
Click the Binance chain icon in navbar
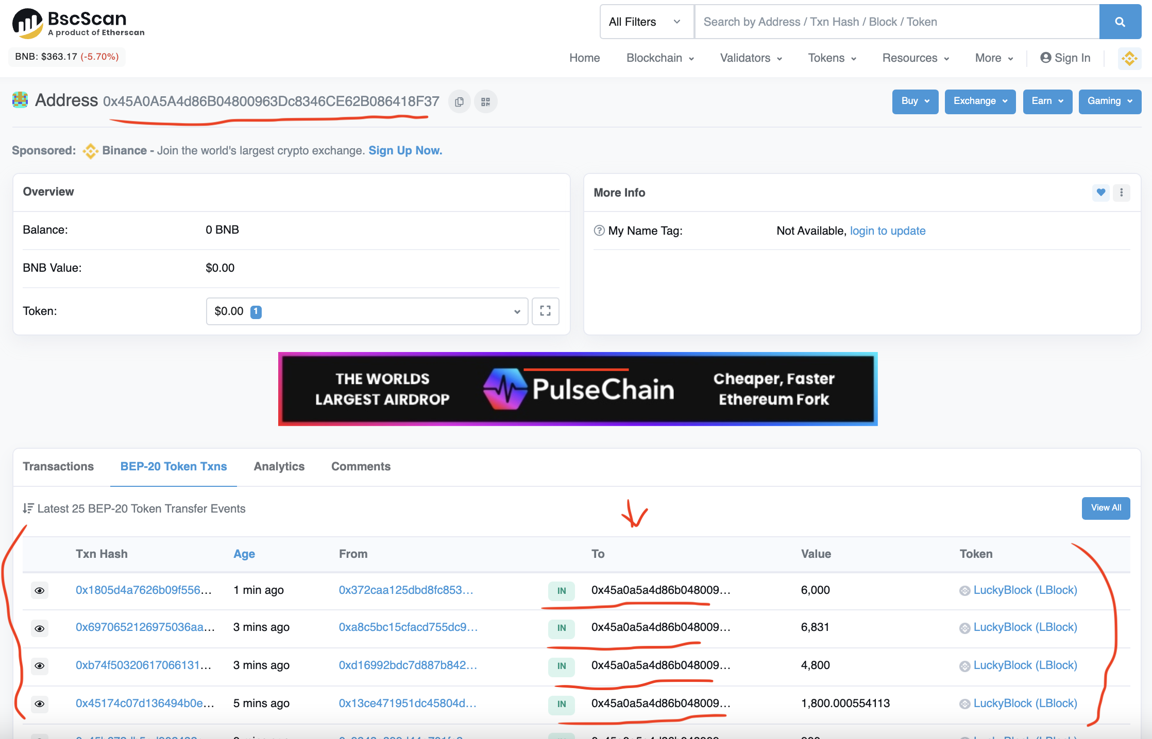pyautogui.click(x=1129, y=58)
